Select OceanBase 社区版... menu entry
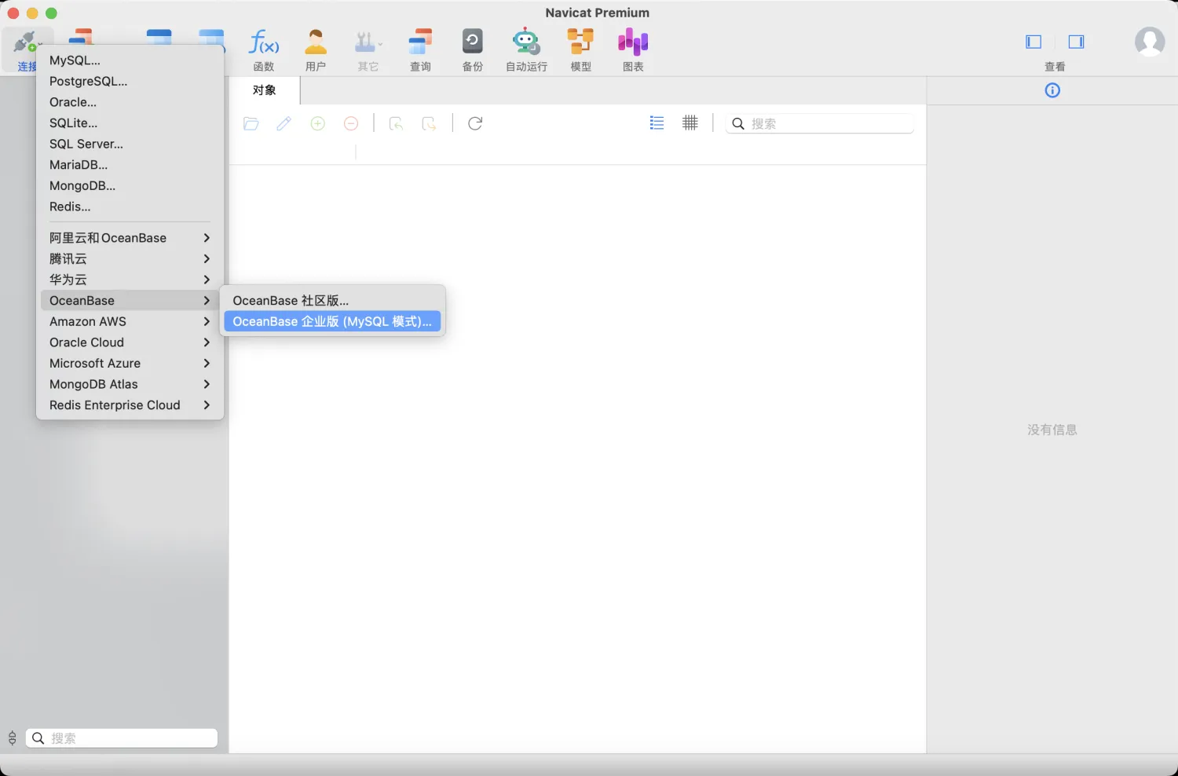1178x776 pixels. coord(332,301)
